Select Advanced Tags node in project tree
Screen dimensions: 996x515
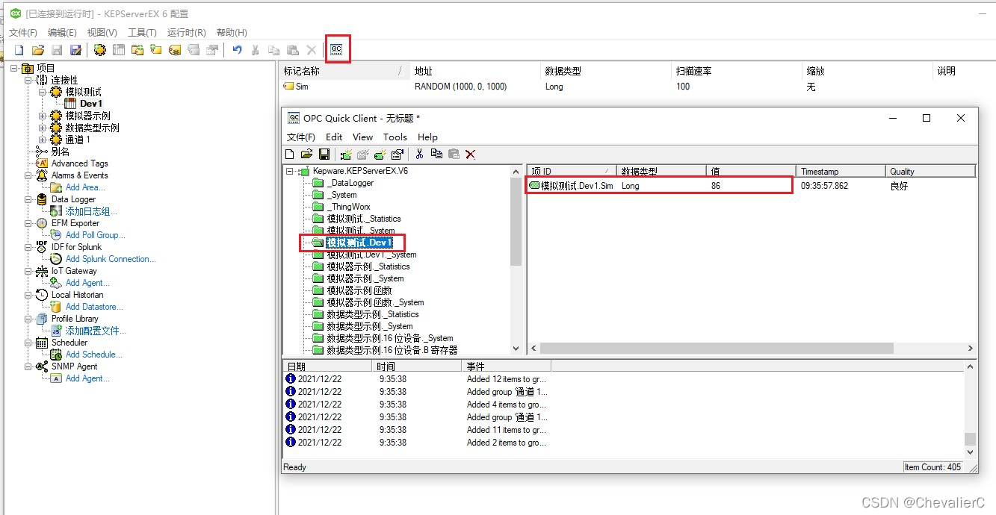point(79,163)
